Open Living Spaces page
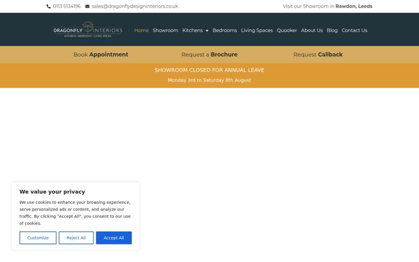419x262 pixels. [257, 30]
